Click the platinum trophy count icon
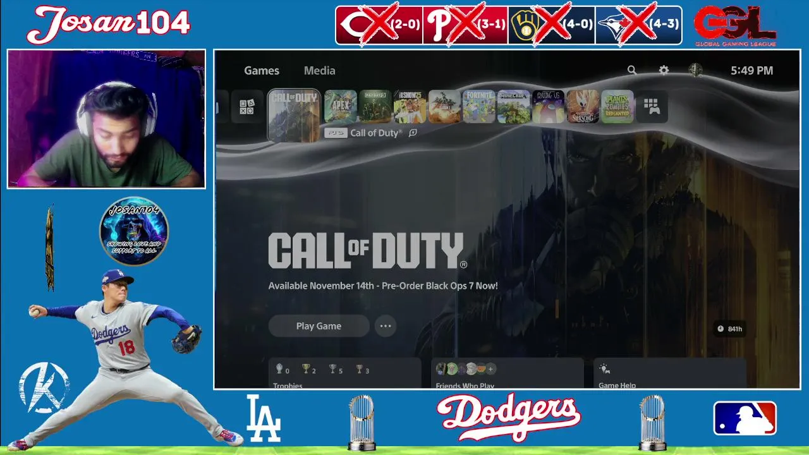 pyautogui.click(x=279, y=369)
